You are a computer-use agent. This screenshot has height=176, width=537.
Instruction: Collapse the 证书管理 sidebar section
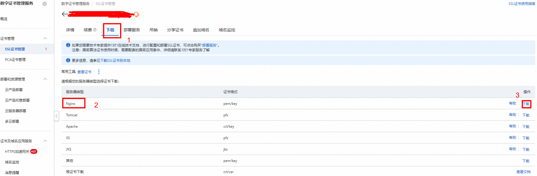[x=45, y=38]
